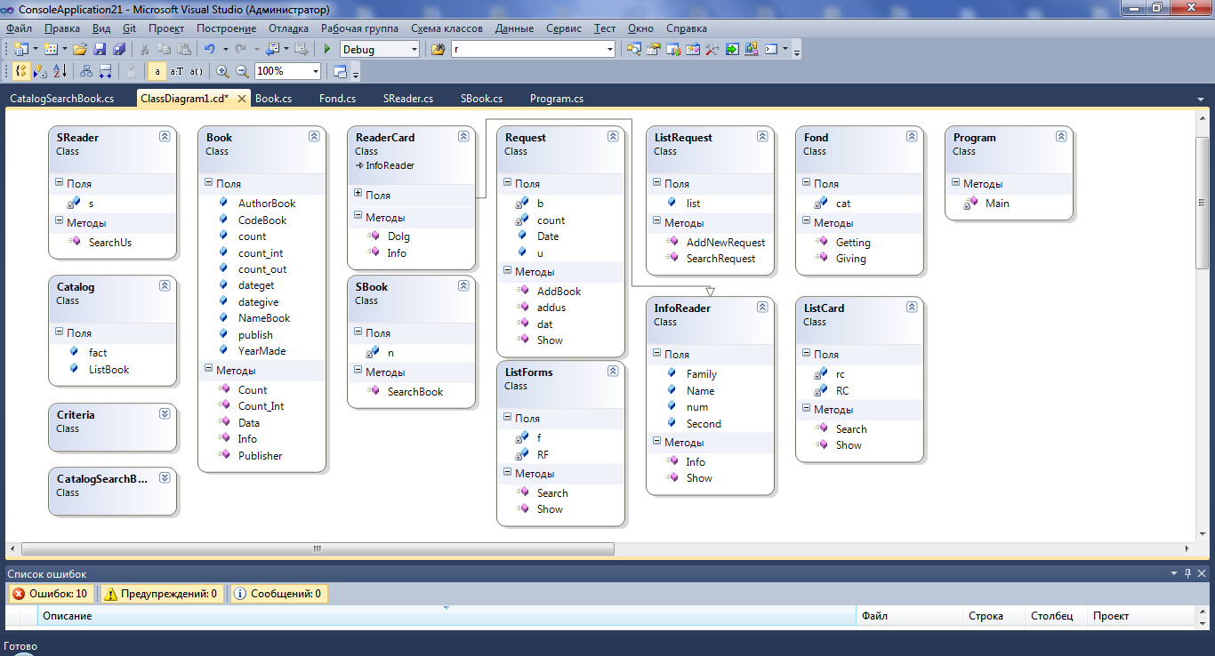
Task: Click the Zoom In magnifier icon
Action: pos(222,72)
